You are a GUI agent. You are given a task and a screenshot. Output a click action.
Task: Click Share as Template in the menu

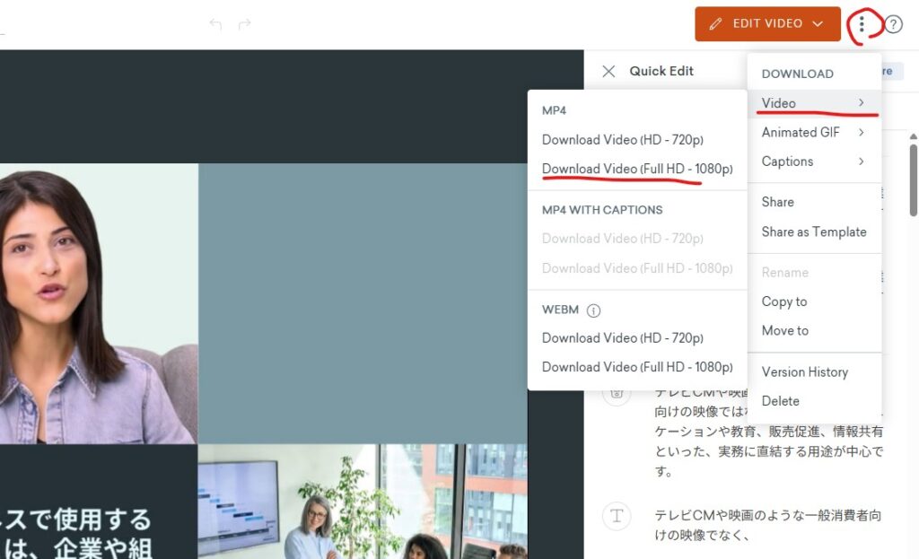click(814, 231)
